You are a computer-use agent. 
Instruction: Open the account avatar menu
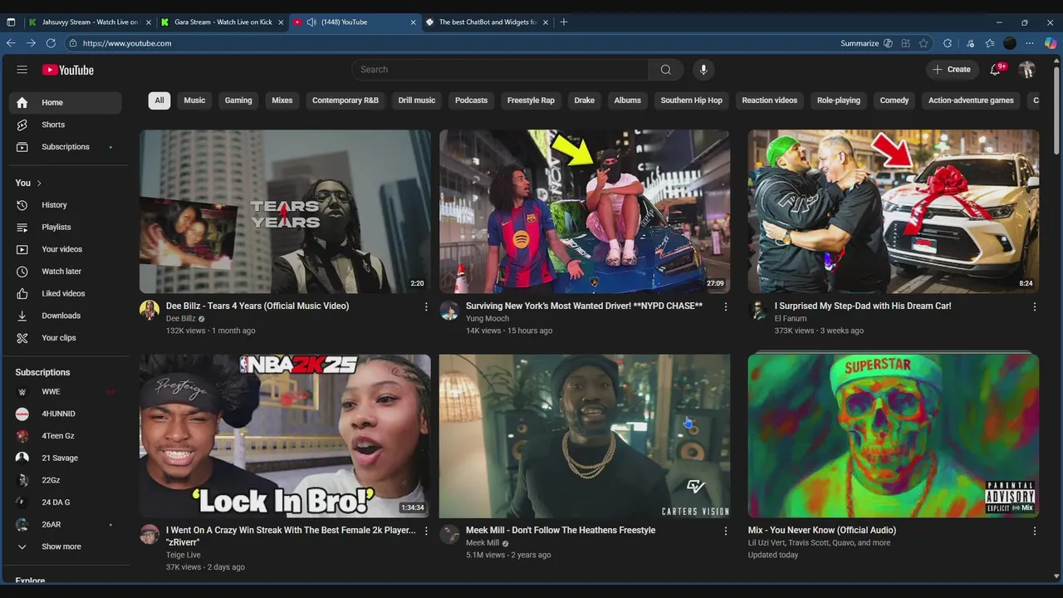pyautogui.click(x=1027, y=70)
